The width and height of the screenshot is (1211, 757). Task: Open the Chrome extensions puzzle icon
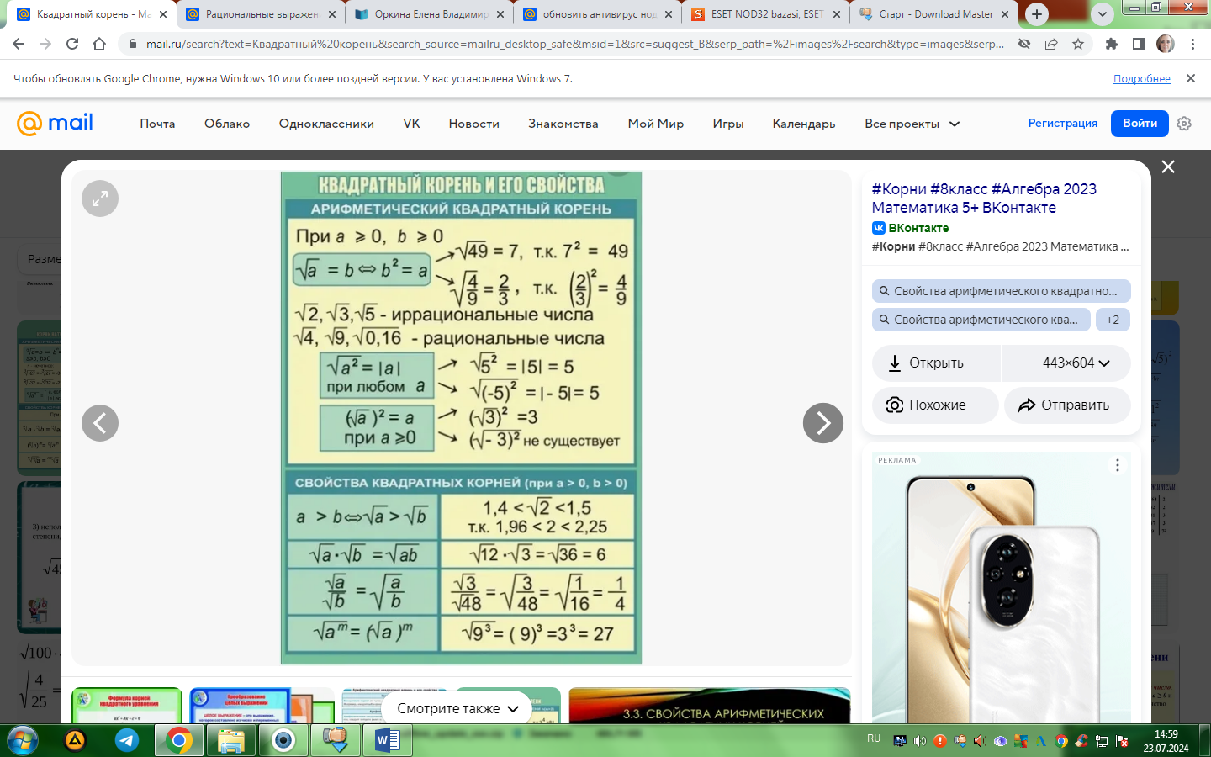1112,44
